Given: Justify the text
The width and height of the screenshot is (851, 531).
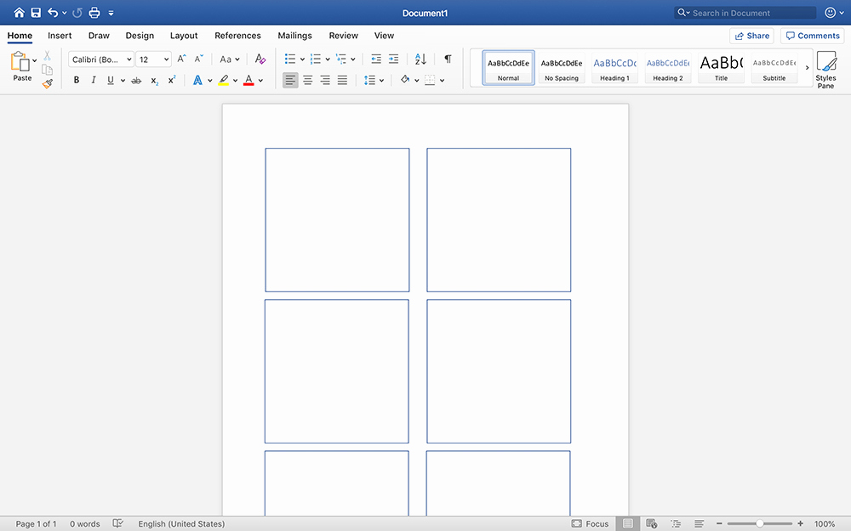Looking at the screenshot, I should tap(342, 80).
